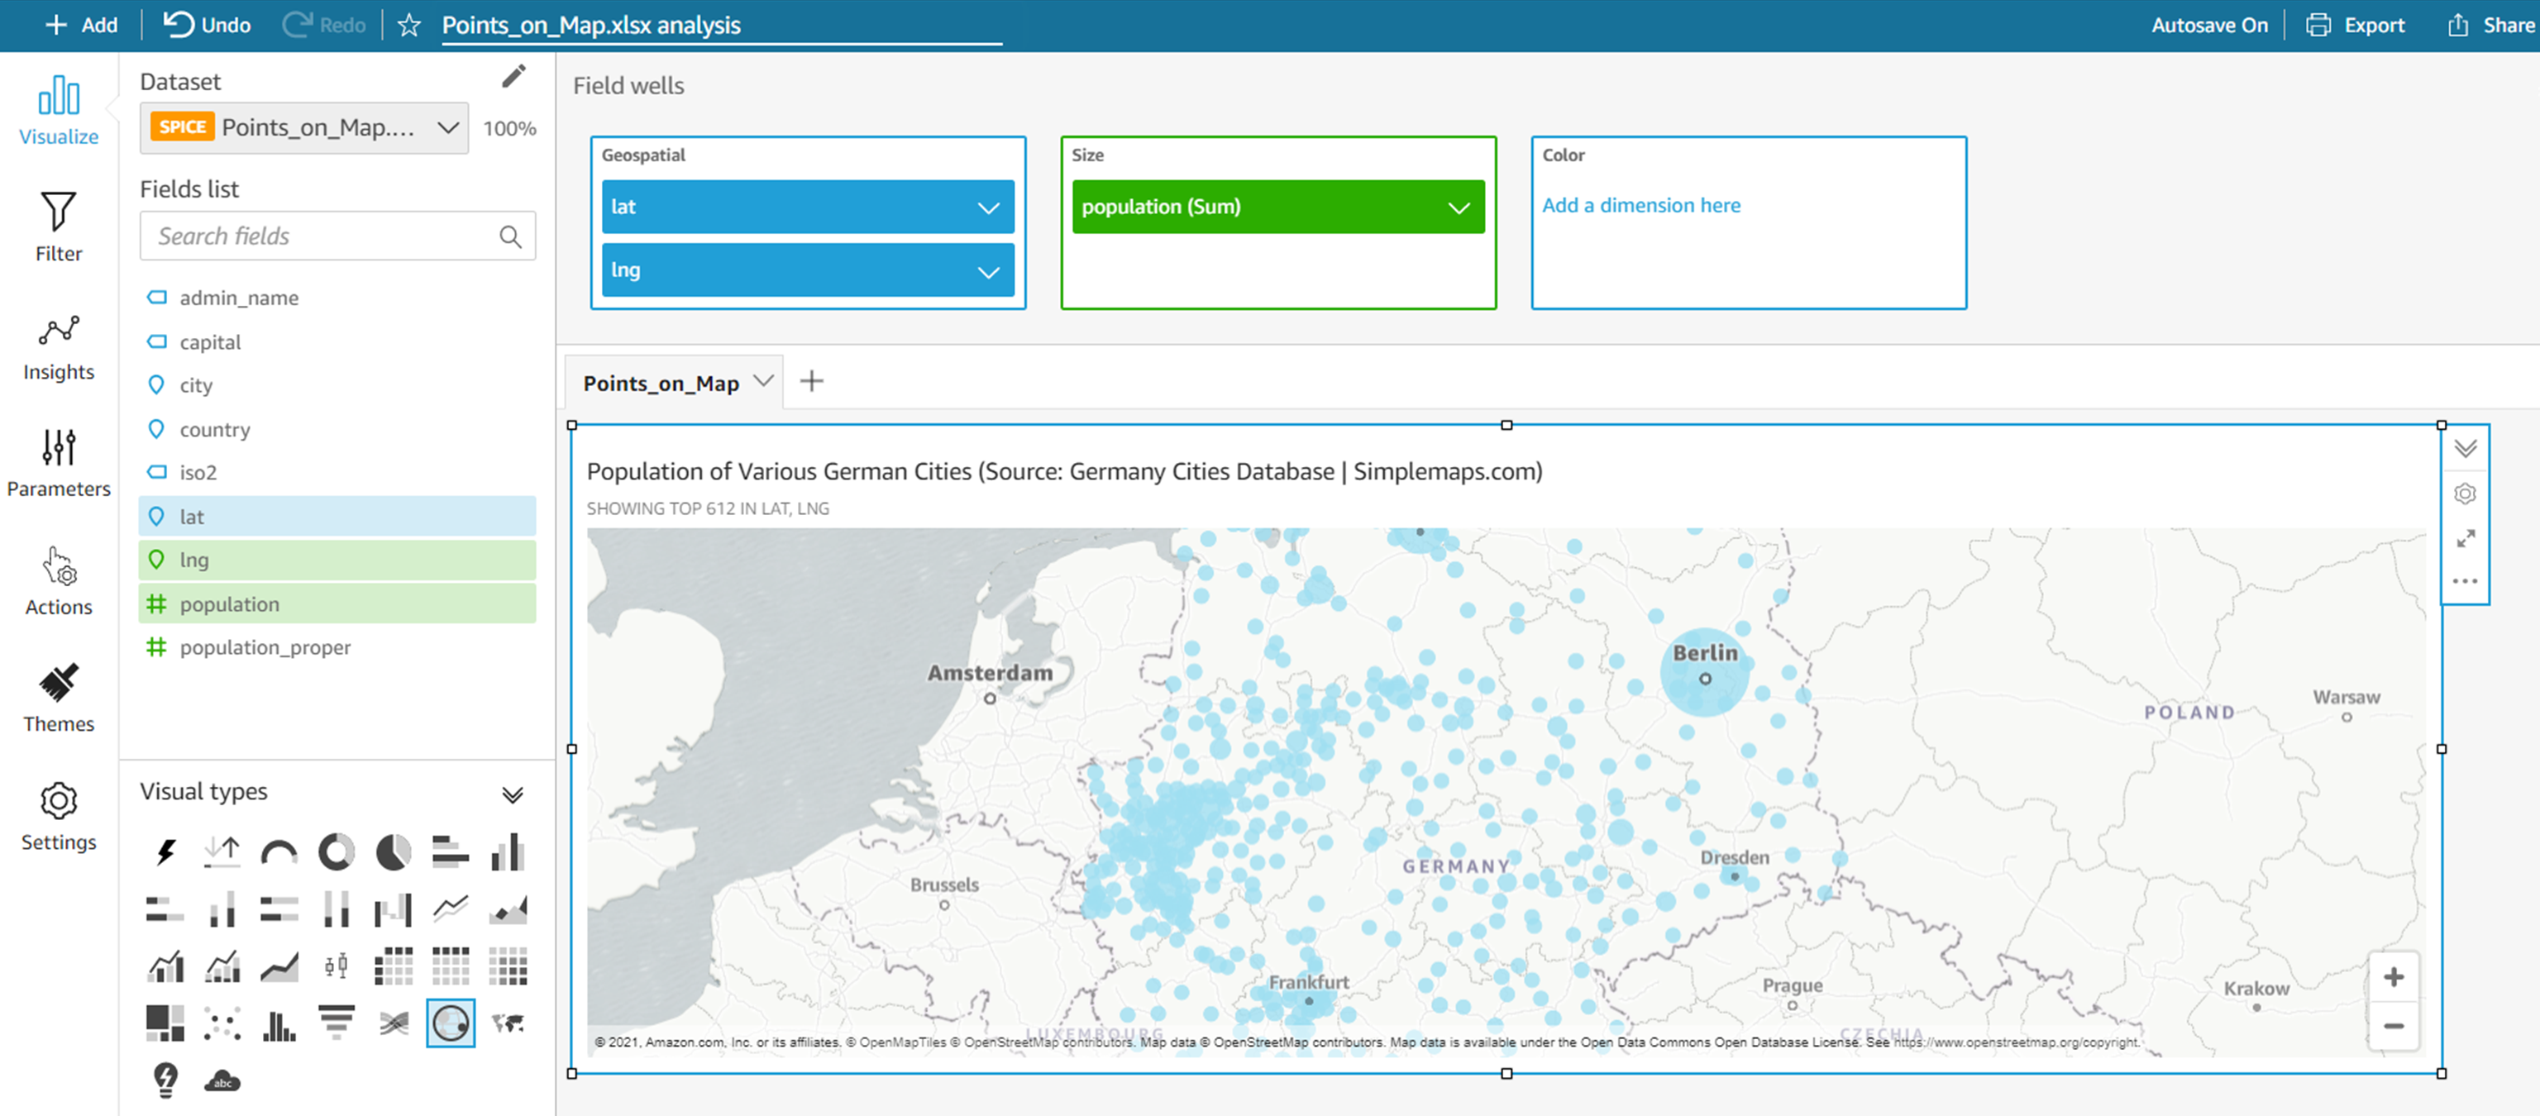Select the funnel chart visual type
The height and width of the screenshot is (1116, 2540).
(337, 1023)
